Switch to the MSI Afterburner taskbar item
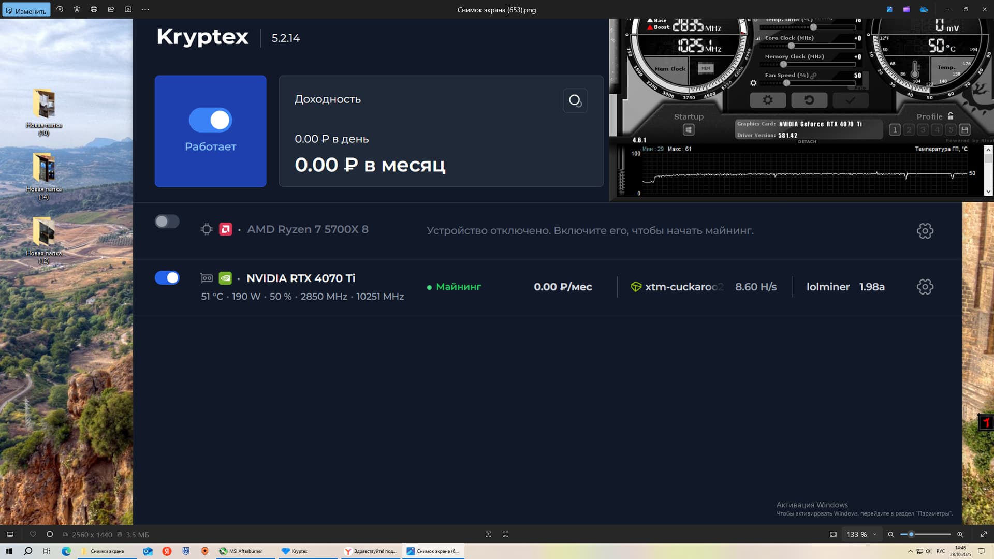994x559 pixels. [241, 551]
